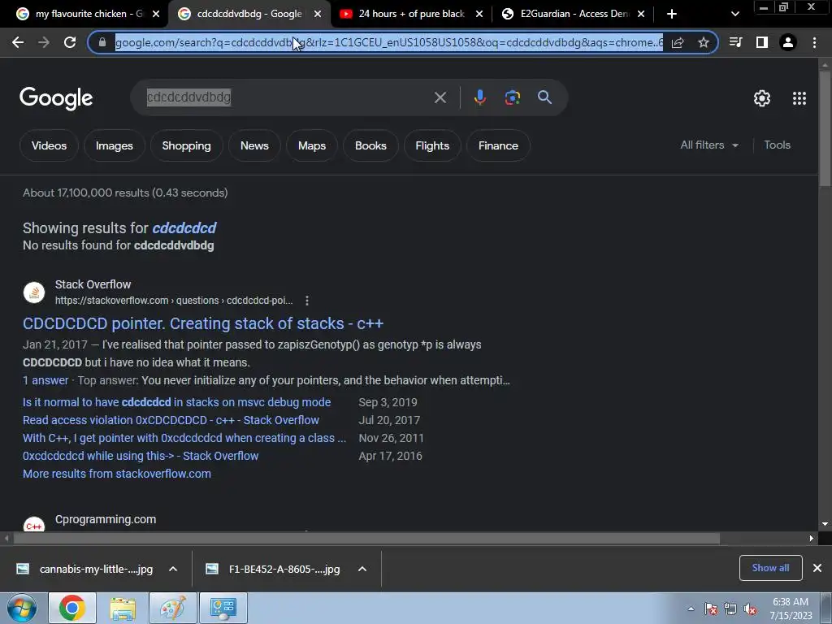The width and height of the screenshot is (832, 624).
Task: Open Chrome from the taskbar
Action: coord(72,608)
